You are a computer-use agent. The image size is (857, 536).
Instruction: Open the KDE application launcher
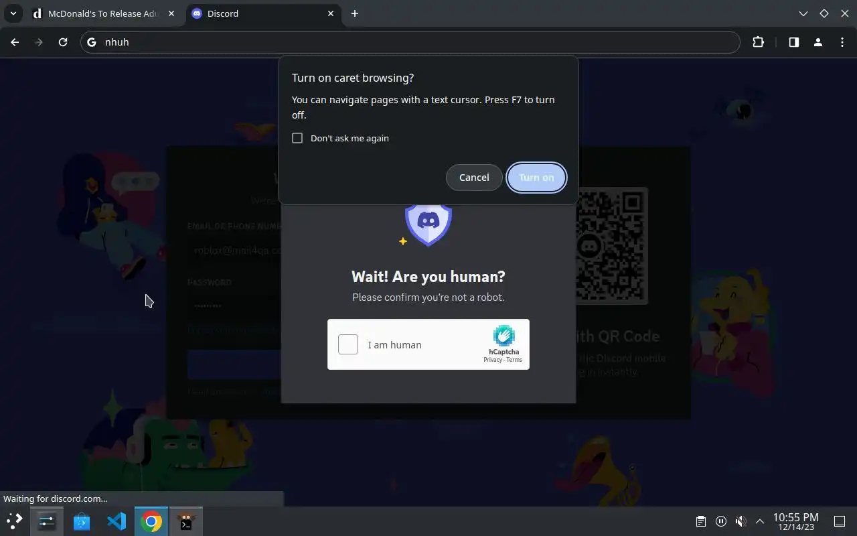14,521
